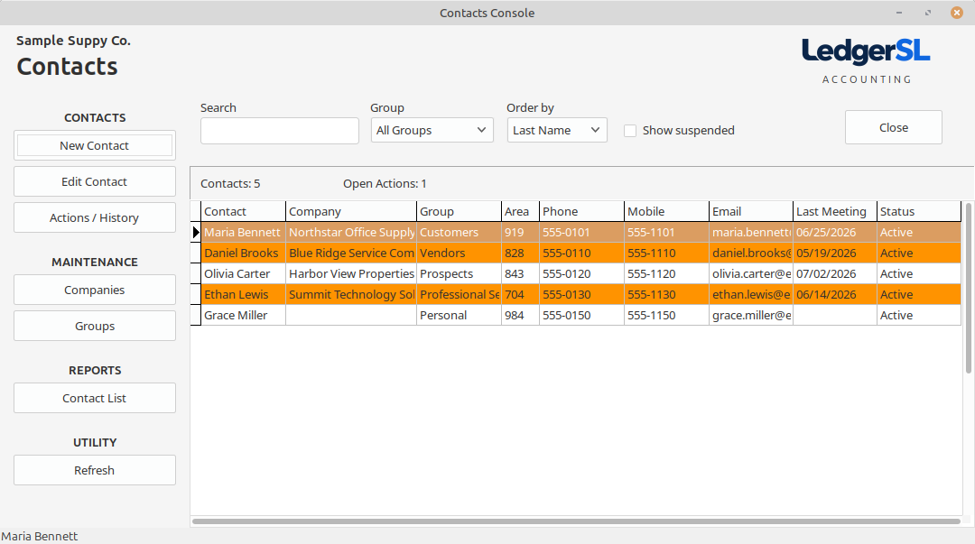Click the current-row arrow beside Maria Bennett
This screenshot has width=975, height=544.
(x=196, y=232)
